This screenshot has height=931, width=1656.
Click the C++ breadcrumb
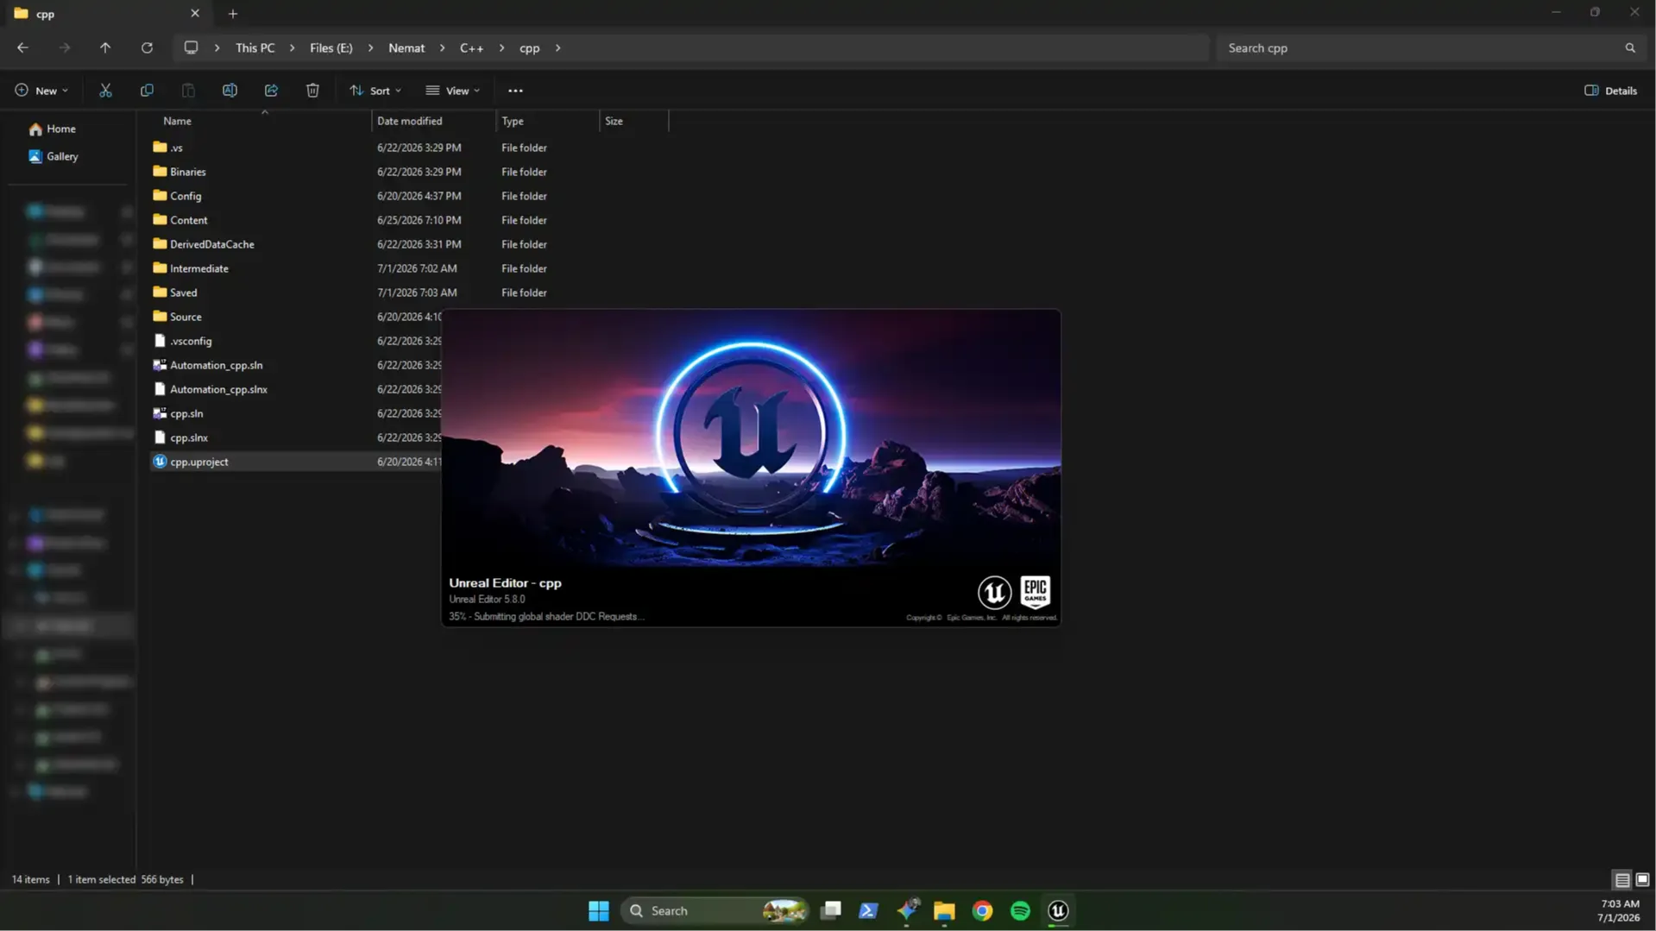click(x=471, y=48)
